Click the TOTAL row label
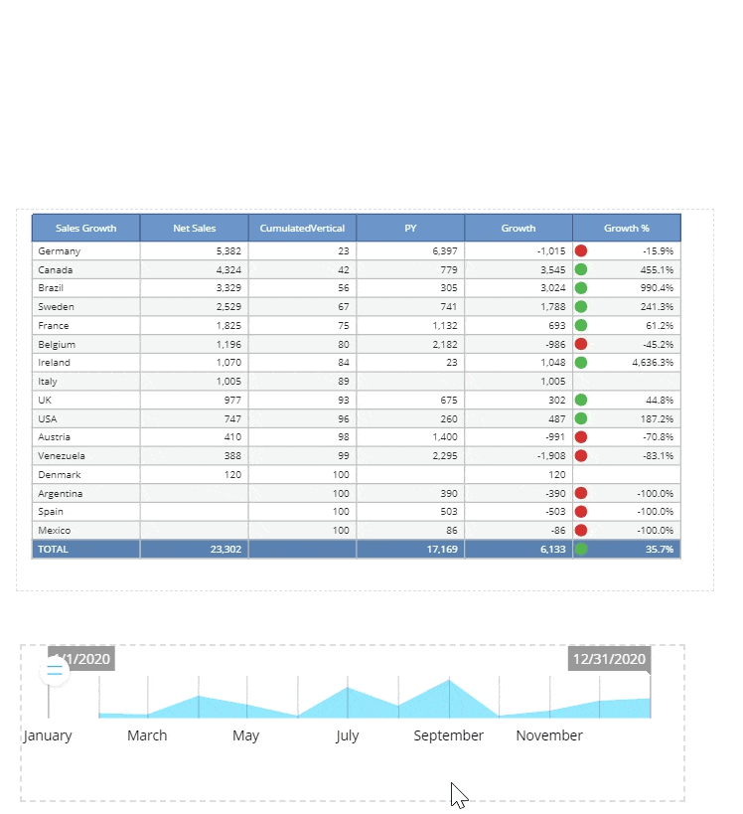This screenshot has height=814, width=743. pos(54,549)
